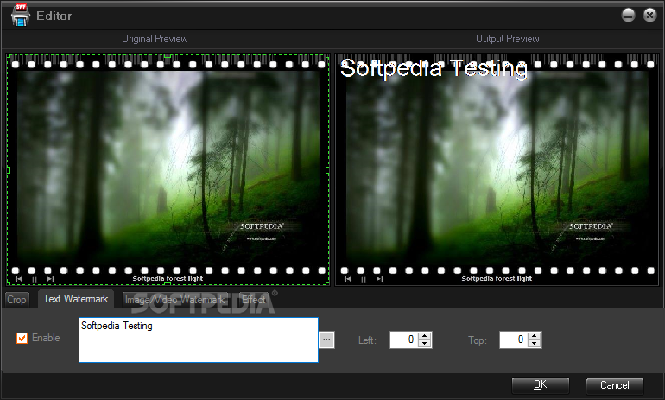Confirm changes with the OK button
Screen dimensions: 665x400
[541, 385]
